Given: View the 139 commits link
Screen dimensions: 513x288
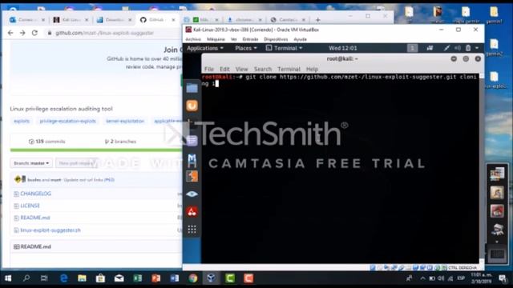Looking at the screenshot, I should pos(47,142).
